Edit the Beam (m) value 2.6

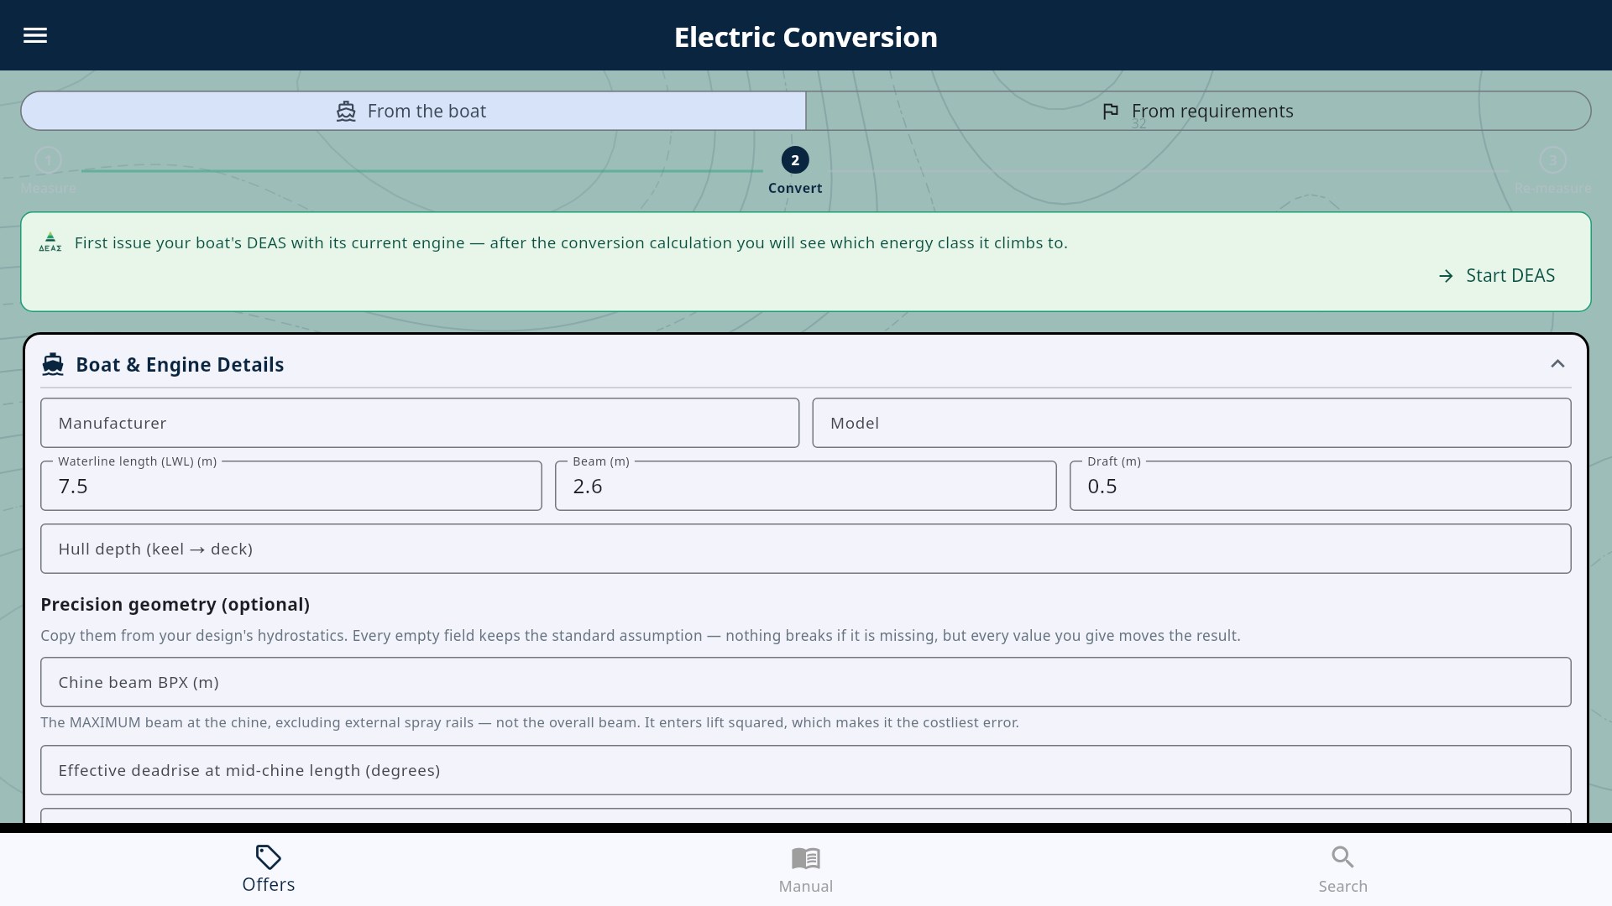click(x=806, y=486)
